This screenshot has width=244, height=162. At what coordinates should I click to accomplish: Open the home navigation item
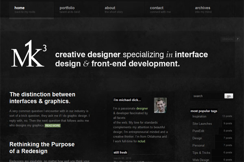coord(31,10)
